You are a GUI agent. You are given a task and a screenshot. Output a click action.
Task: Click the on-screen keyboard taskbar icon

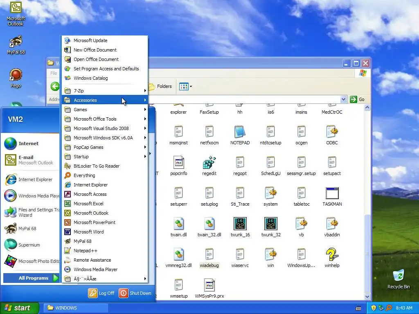coord(358,308)
